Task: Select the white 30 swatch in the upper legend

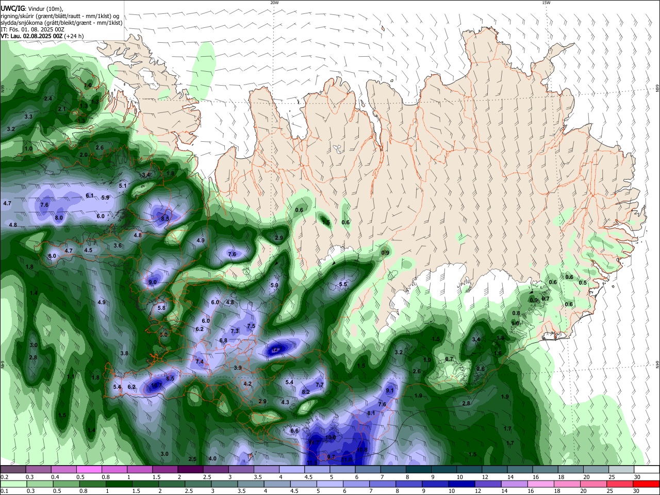Action: tap(647, 469)
